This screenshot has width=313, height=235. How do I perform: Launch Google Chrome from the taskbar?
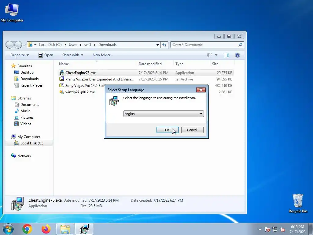coord(27,229)
